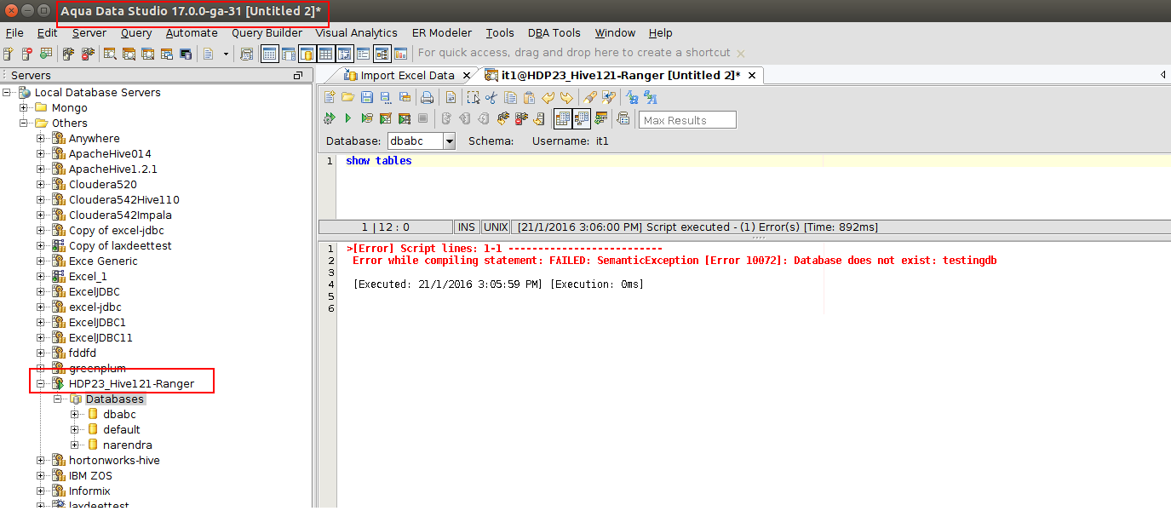Toggle grid results button in query toolbar
This screenshot has height=511, width=1171.
(x=563, y=118)
